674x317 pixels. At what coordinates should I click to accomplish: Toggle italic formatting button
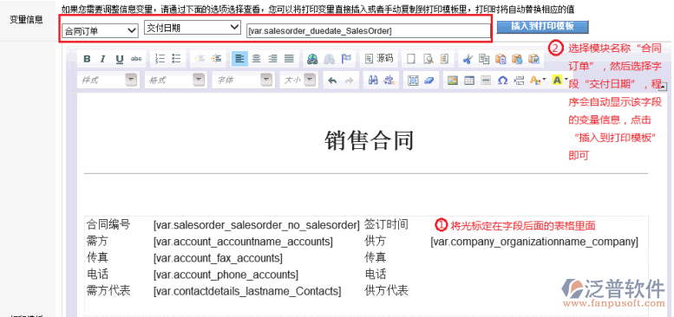click(102, 59)
